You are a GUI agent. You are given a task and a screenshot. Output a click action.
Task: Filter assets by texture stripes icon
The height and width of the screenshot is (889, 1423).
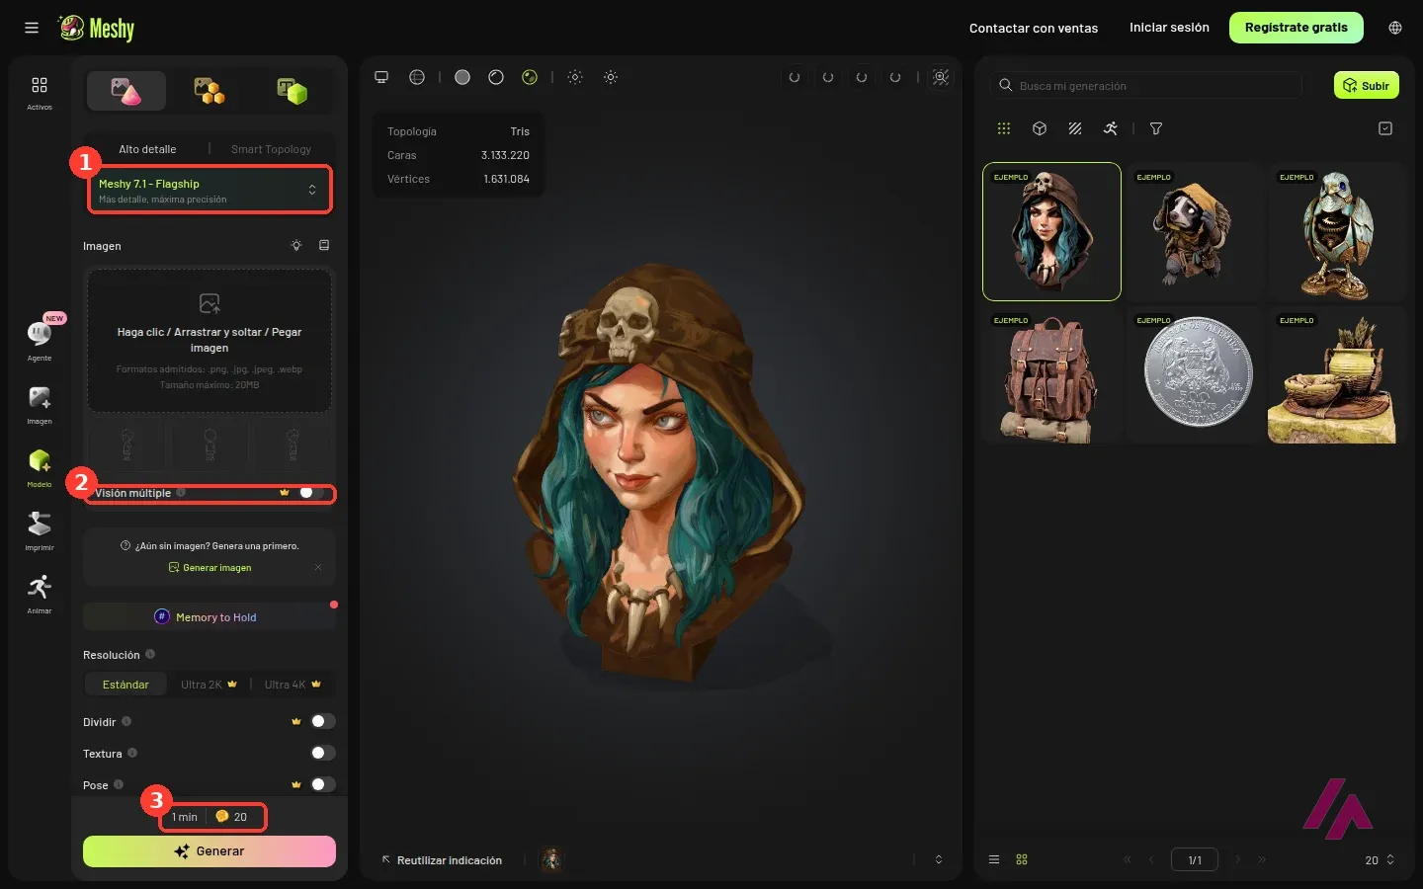click(1075, 128)
